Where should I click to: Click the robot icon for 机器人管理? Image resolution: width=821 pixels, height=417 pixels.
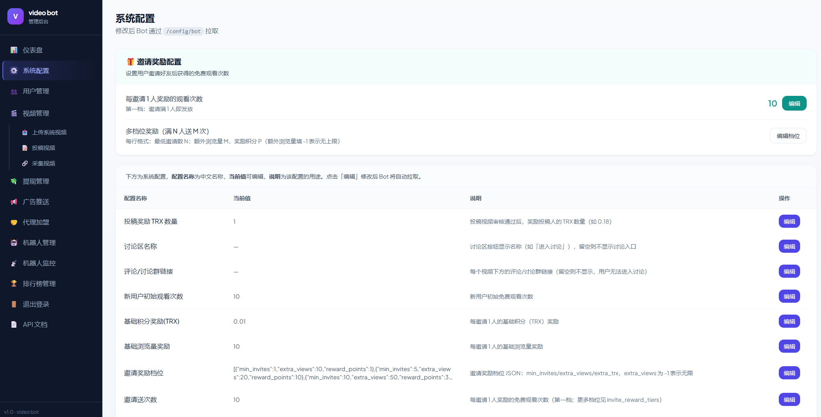pos(14,242)
